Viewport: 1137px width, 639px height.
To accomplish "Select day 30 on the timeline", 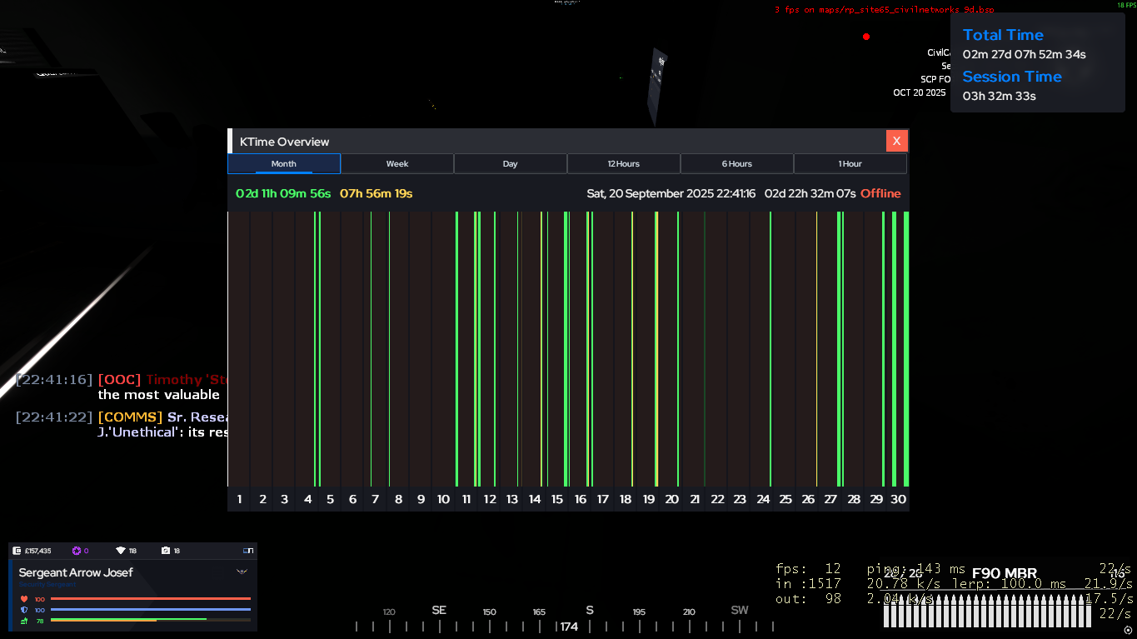I will 898,499.
